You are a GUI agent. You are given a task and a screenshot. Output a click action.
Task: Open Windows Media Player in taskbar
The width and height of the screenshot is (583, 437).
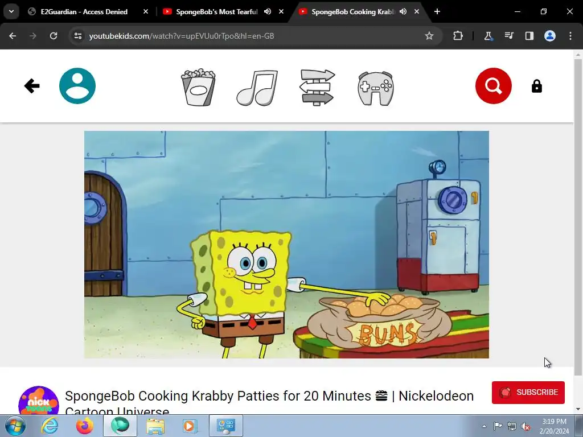(190, 426)
